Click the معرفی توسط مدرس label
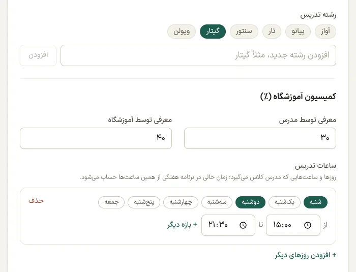Image resolution: width=356 pixels, height=272 pixels. coord(307,119)
